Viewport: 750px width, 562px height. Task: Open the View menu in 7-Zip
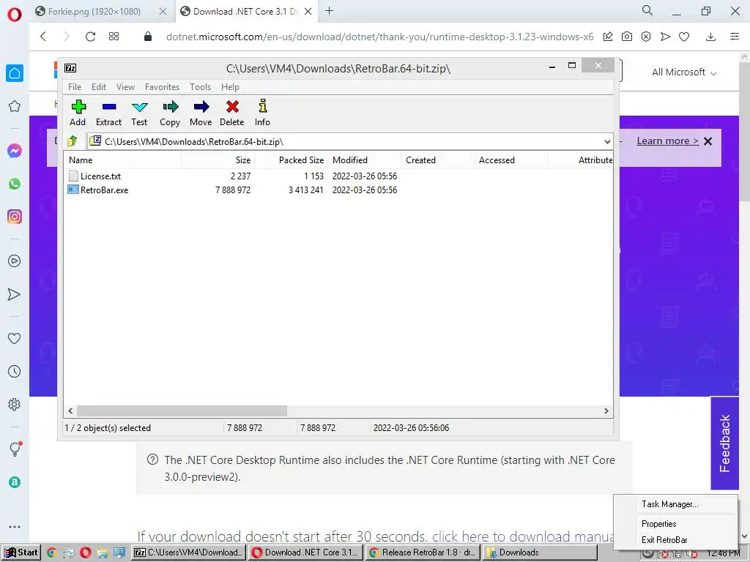(125, 87)
